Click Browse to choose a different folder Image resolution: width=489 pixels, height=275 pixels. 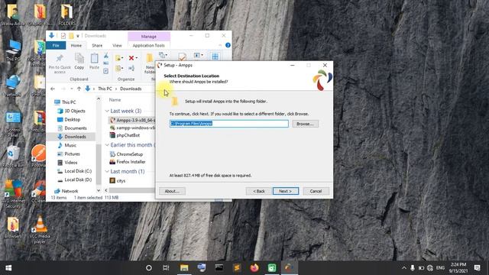click(305, 124)
